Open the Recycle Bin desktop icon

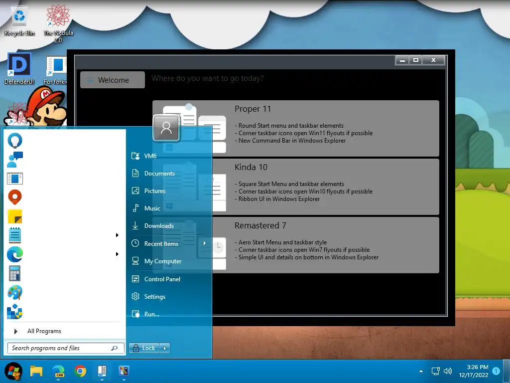coord(19,21)
